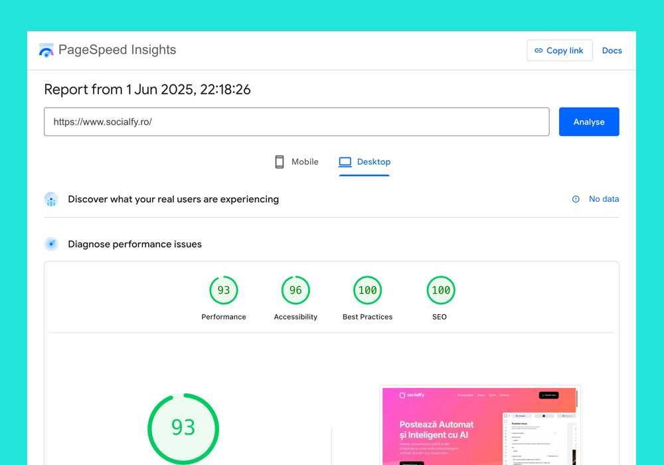The height and width of the screenshot is (465, 664).
Task: Click the desktop laptop icon
Action: coord(345,162)
